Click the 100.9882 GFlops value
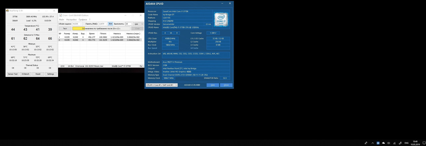Screen dimensions: 426x146 click(x=103, y=37)
